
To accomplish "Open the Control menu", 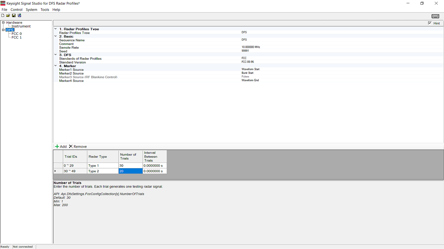I will [x=16, y=10].
